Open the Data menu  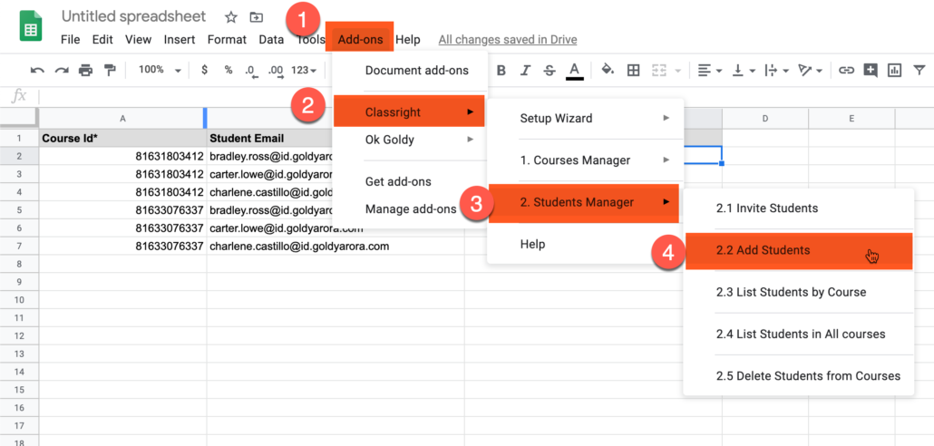pos(271,39)
